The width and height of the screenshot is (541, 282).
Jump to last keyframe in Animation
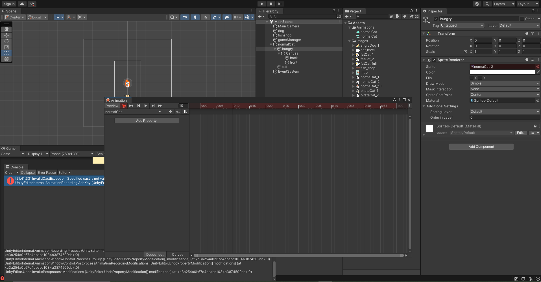(x=160, y=106)
